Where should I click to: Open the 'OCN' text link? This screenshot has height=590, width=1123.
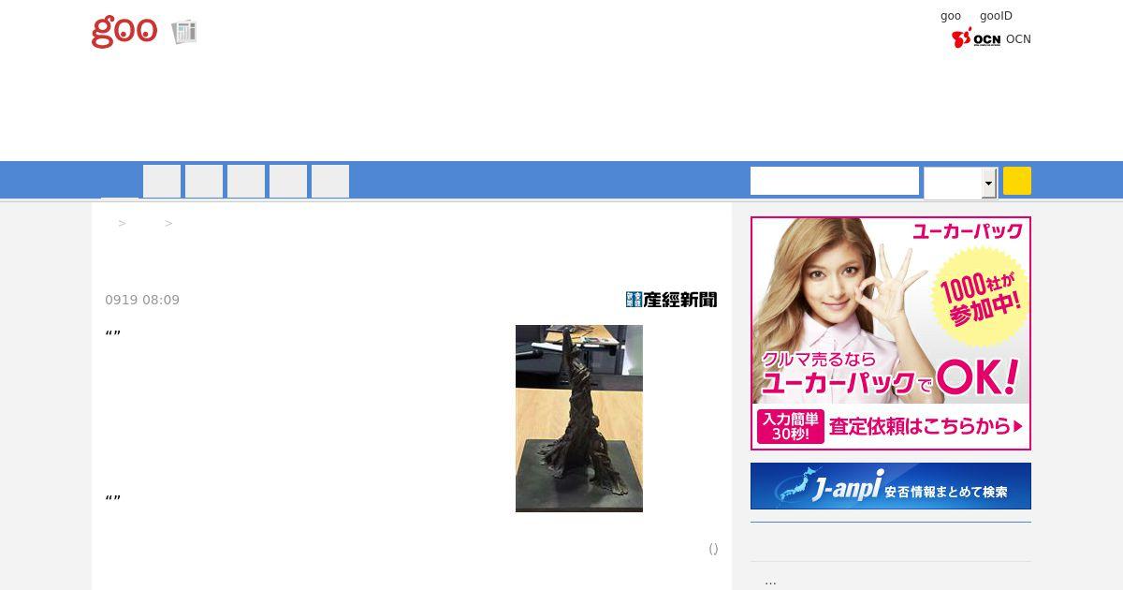[x=1018, y=39]
